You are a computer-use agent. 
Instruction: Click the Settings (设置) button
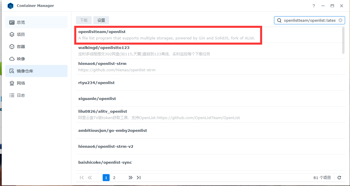[x=101, y=20]
